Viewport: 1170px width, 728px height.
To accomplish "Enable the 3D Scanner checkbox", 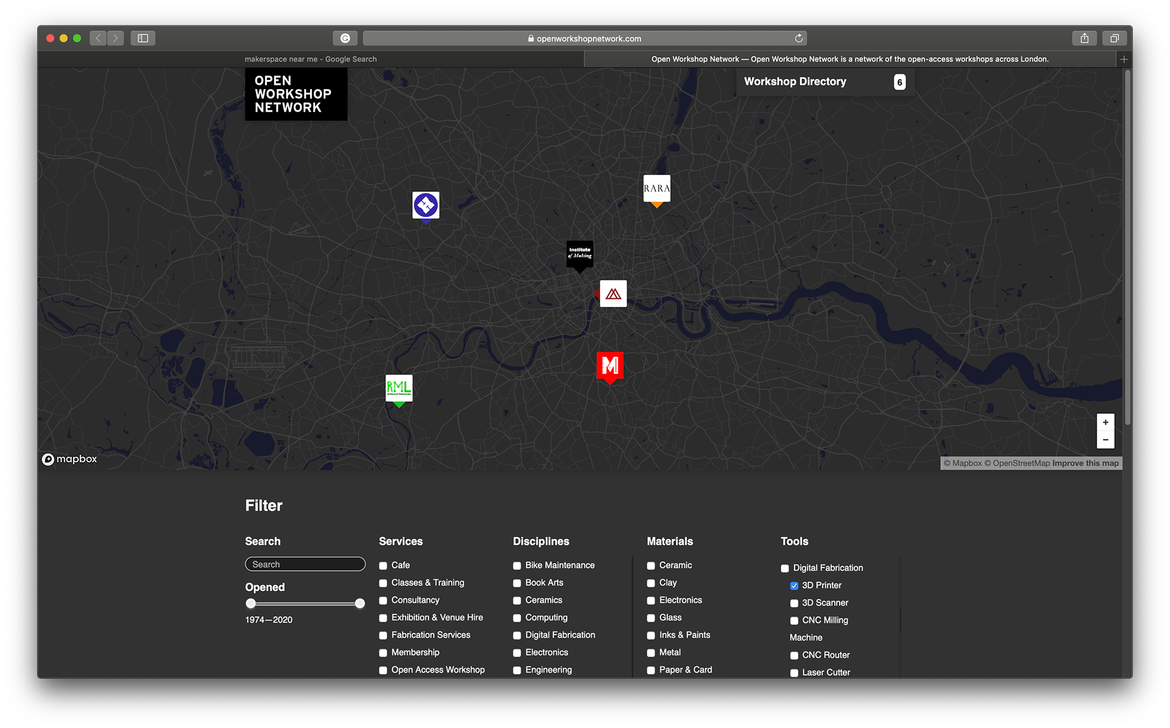I will pyautogui.click(x=794, y=604).
